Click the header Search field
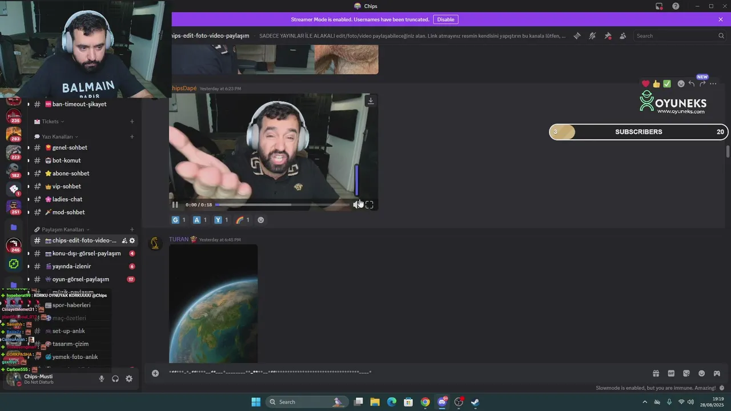The width and height of the screenshot is (731, 411). pos(680,35)
